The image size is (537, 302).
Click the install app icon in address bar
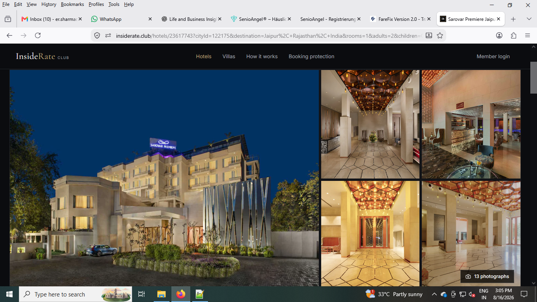[x=429, y=35]
